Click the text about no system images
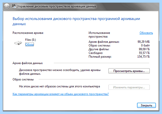This screenshot has height=114, width=162. (x=60, y=86)
